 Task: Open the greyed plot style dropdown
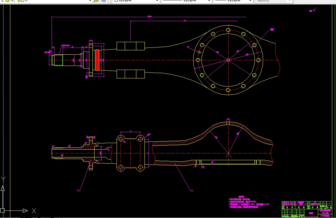273,1
